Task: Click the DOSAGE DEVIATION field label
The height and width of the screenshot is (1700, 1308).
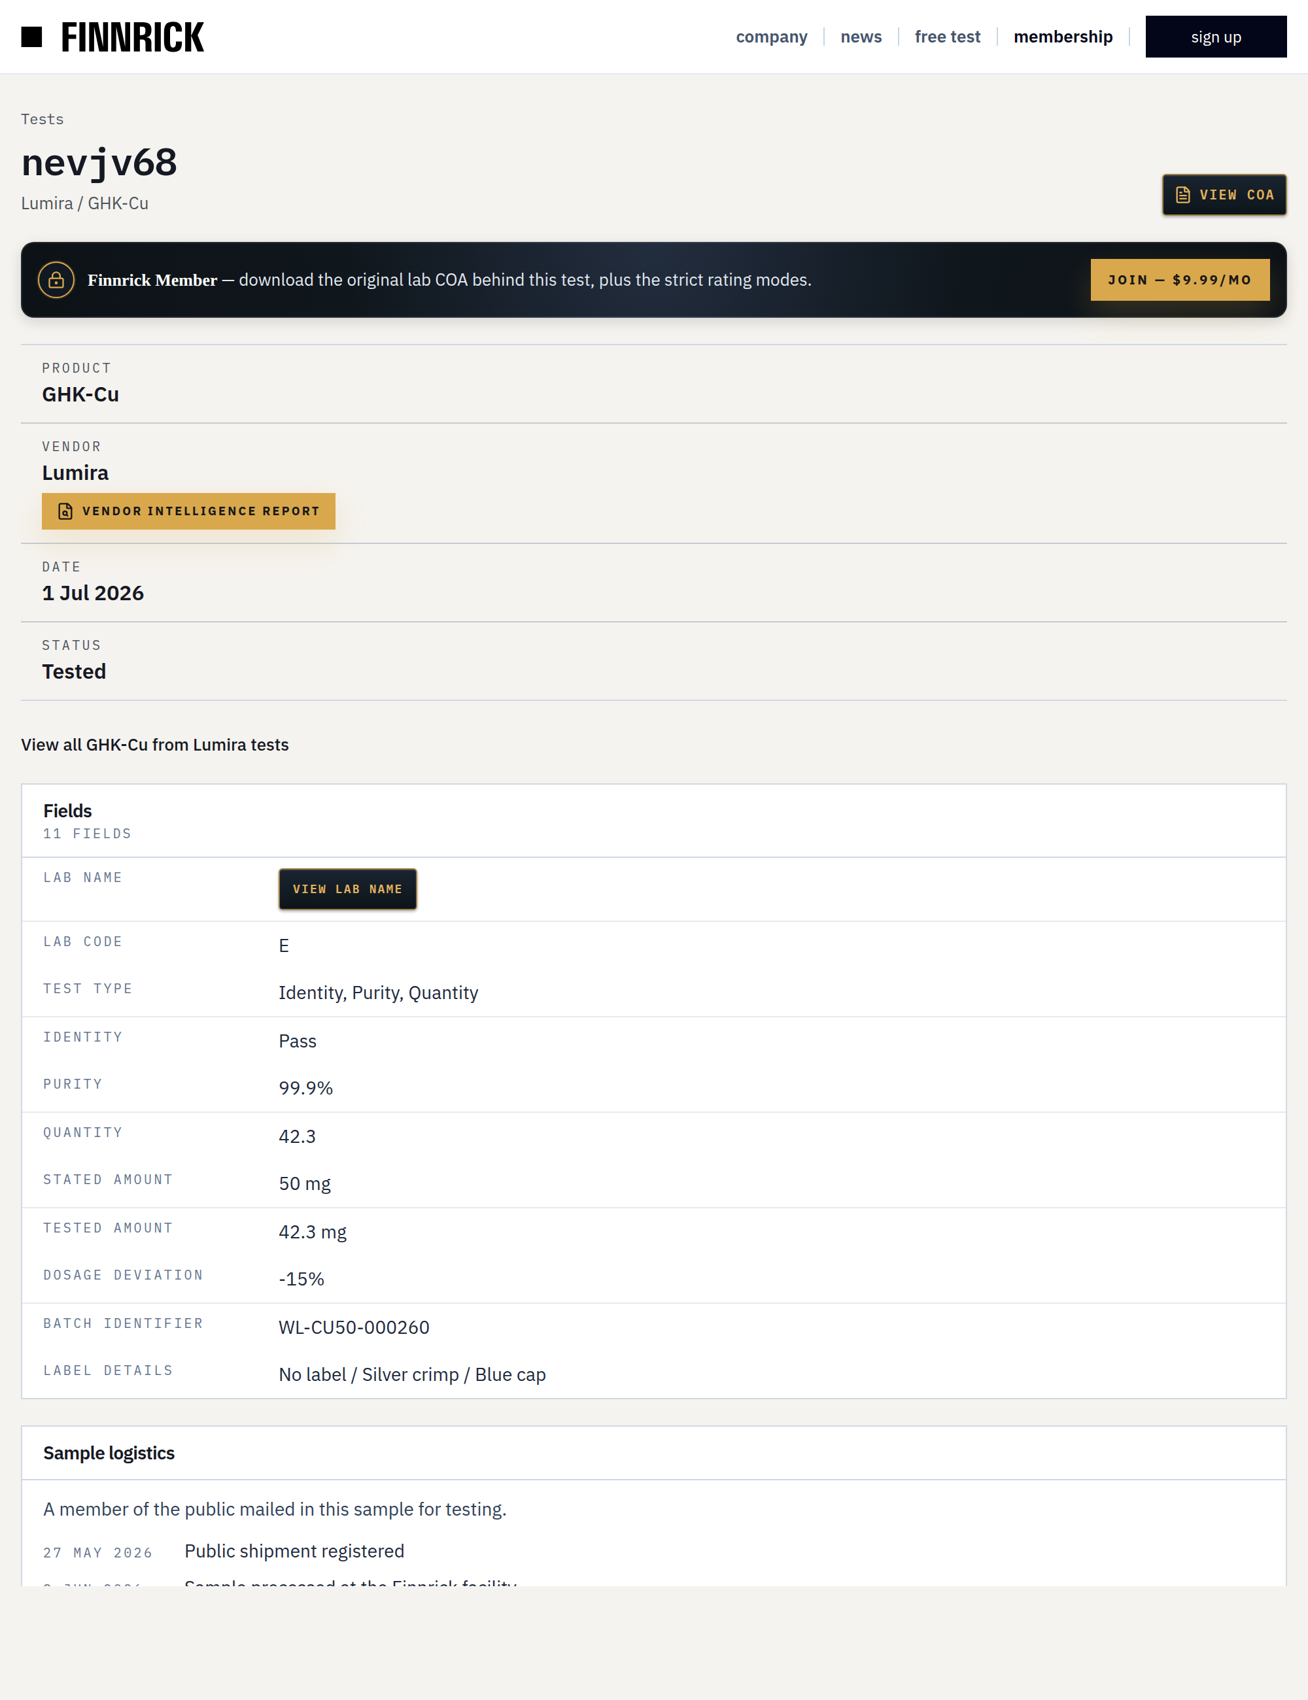Action: (123, 1275)
